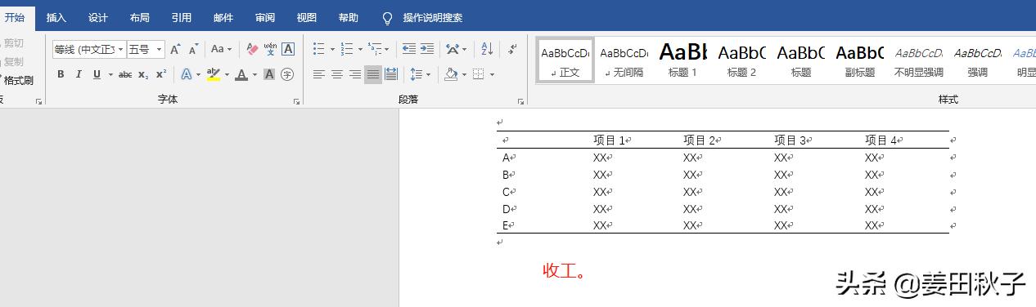Open Change Case Aa dropdown
Viewport: 1036px width, 307px height.
(221, 49)
